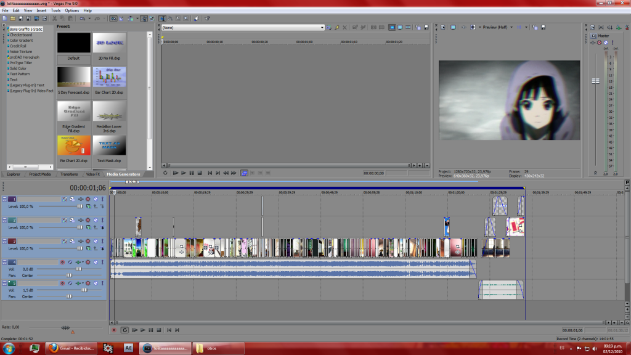This screenshot has height=355, width=631.
Task: Adjust track 5 Pan slider handle
Action: click(x=69, y=296)
